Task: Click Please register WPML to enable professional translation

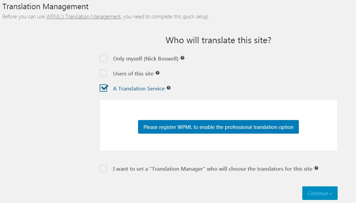Action: pos(218,127)
